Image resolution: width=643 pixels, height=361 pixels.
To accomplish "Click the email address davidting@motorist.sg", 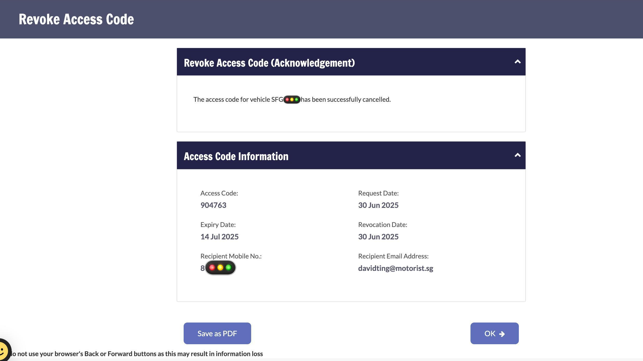I will click(395, 268).
